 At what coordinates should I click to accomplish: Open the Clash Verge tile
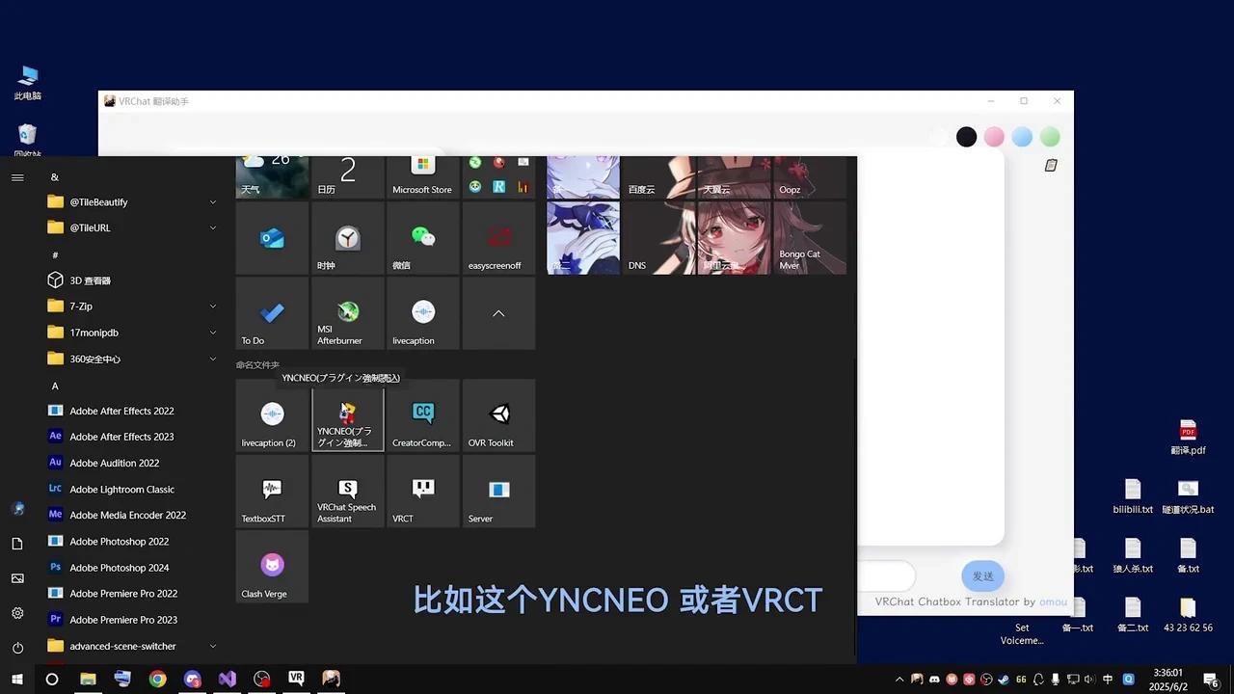click(x=271, y=570)
